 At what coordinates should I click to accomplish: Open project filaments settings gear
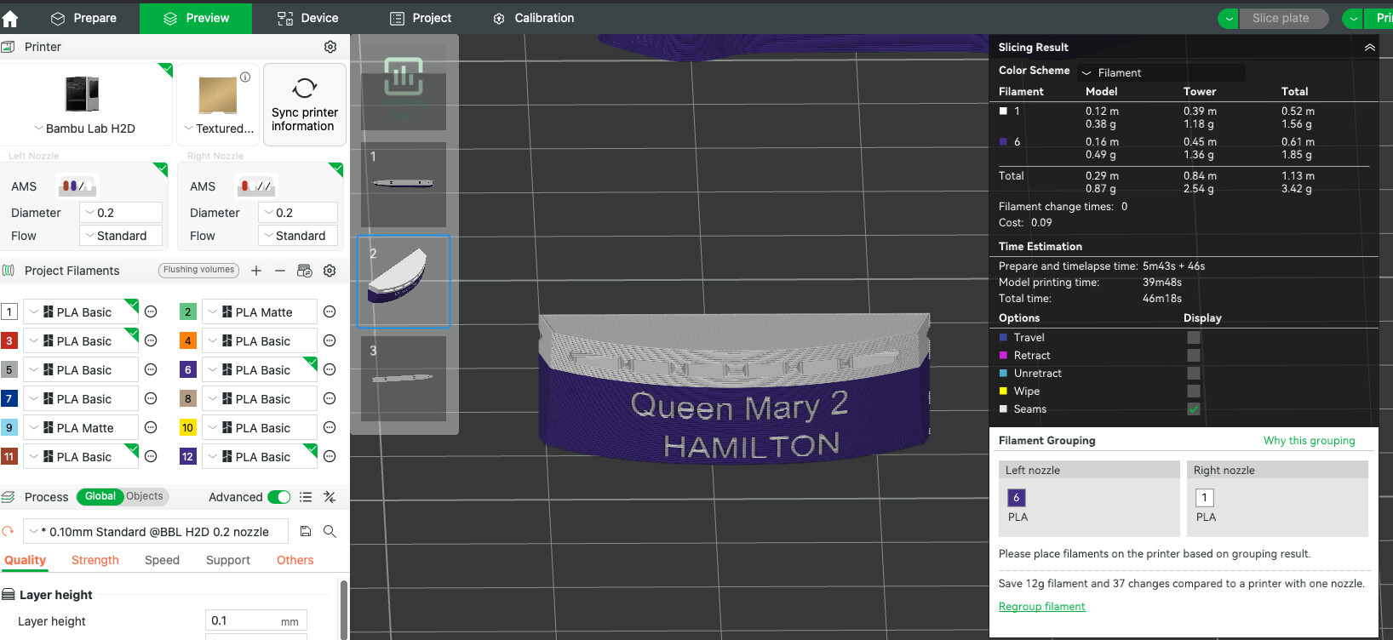coord(330,271)
